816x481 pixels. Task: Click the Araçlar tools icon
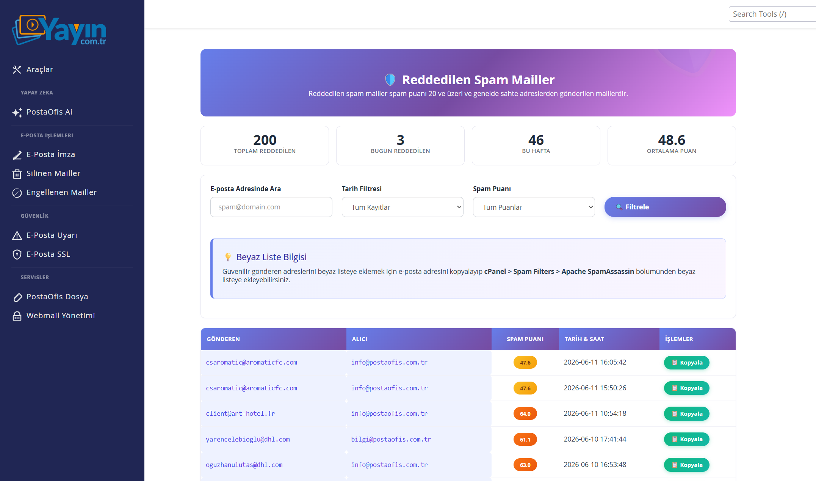[x=17, y=69]
